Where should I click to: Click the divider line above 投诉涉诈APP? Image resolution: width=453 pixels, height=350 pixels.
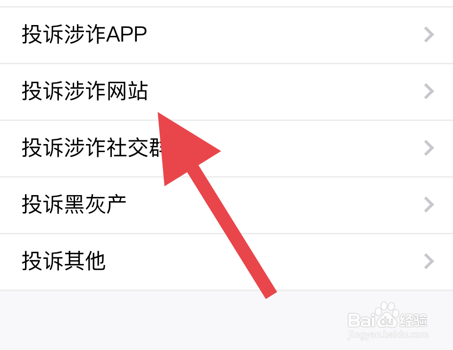coord(226,7)
